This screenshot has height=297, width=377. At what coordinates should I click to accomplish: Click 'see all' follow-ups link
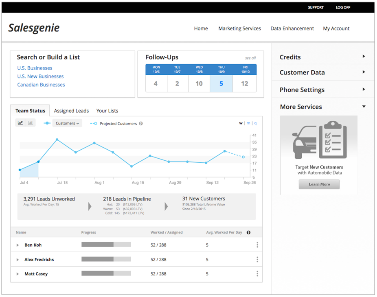pyautogui.click(x=250, y=58)
